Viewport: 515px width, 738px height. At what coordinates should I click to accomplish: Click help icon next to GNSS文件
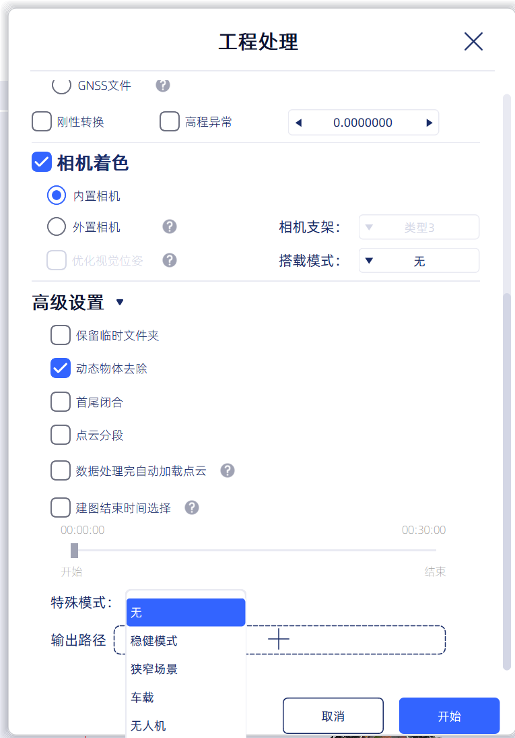point(163,85)
